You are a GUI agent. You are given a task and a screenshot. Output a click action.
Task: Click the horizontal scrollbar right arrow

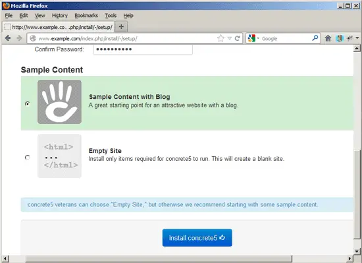point(350,258)
